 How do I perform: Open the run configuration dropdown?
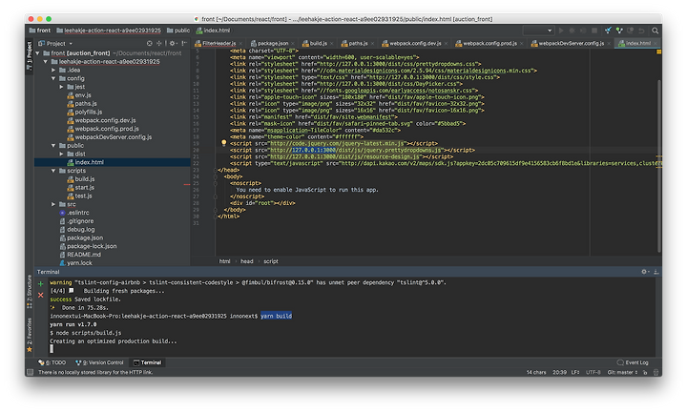coord(538,31)
